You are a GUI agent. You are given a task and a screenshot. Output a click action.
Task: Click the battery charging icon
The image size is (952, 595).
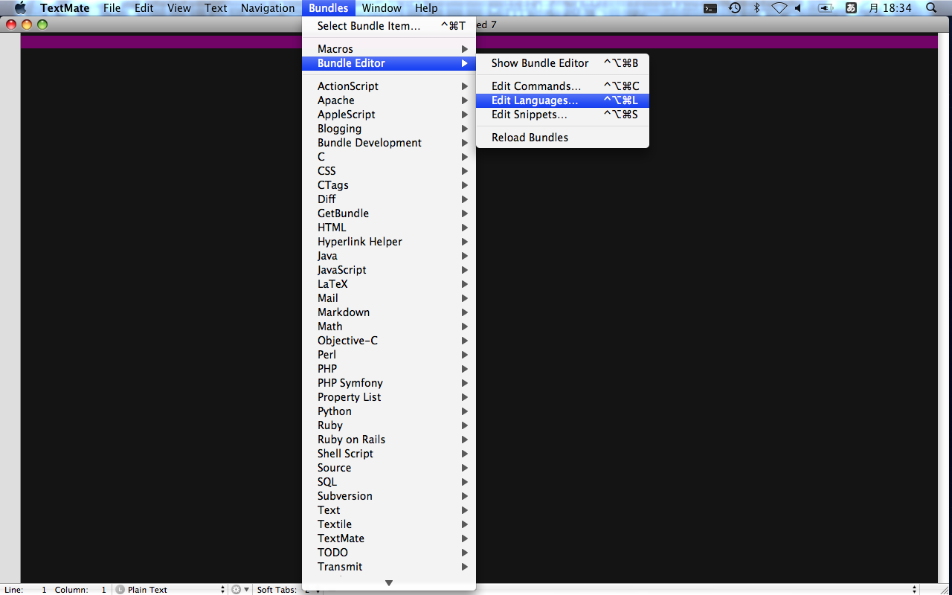point(825,8)
